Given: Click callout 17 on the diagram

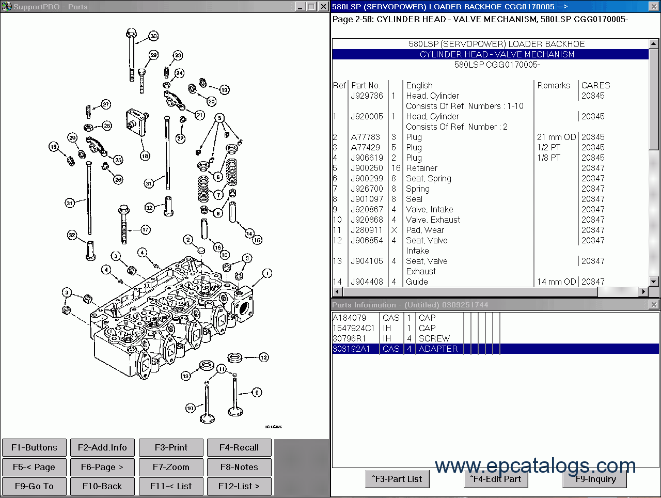Looking at the screenshot, I should [146, 230].
